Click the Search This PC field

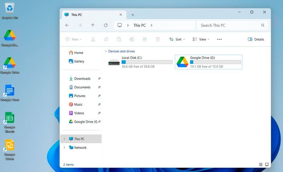tap(232, 25)
